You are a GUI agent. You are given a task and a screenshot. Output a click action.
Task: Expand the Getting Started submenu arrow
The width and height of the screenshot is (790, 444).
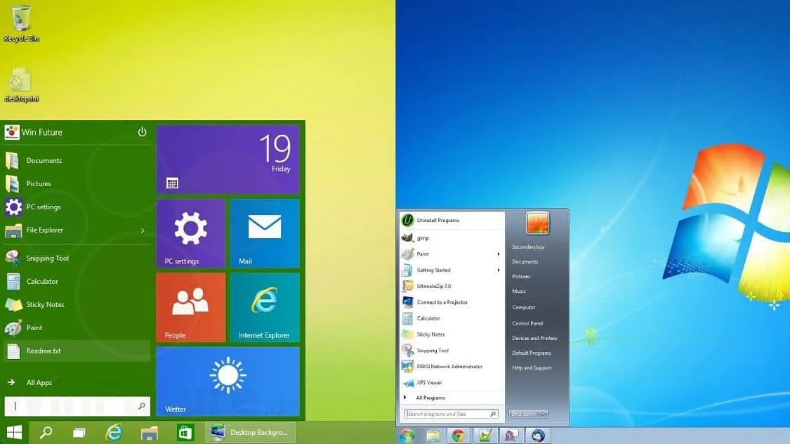[x=499, y=270]
